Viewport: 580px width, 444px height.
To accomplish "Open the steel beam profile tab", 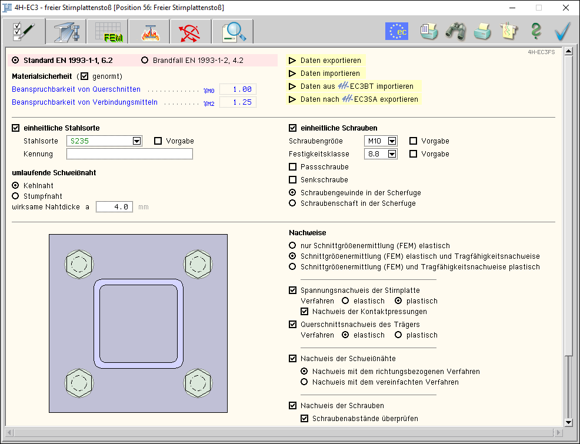I will [65, 31].
